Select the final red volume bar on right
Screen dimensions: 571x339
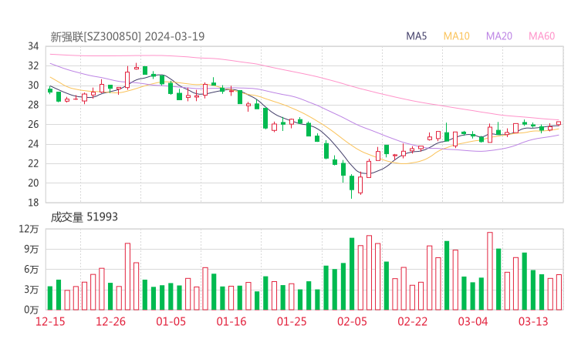pyautogui.click(x=559, y=292)
